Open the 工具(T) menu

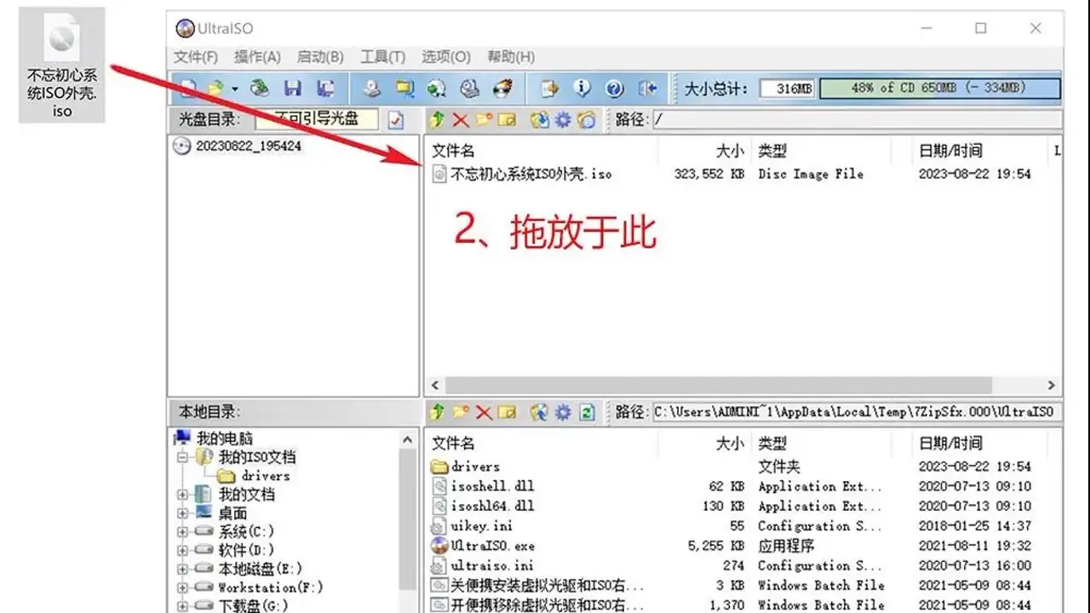pyautogui.click(x=382, y=57)
